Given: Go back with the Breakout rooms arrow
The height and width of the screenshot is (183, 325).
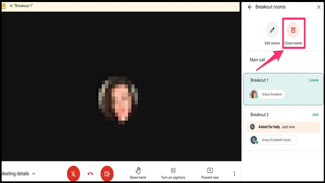Looking at the screenshot, I should [250, 7].
